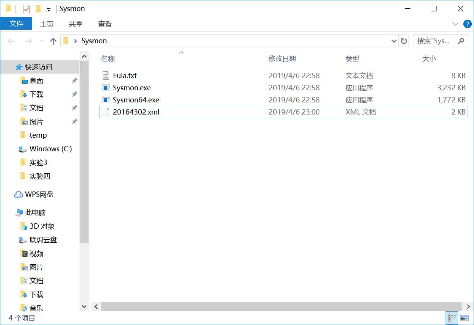Click the navigation pane scroll down arrow
Viewport: 474px width, 325px height.
tap(84, 306)
